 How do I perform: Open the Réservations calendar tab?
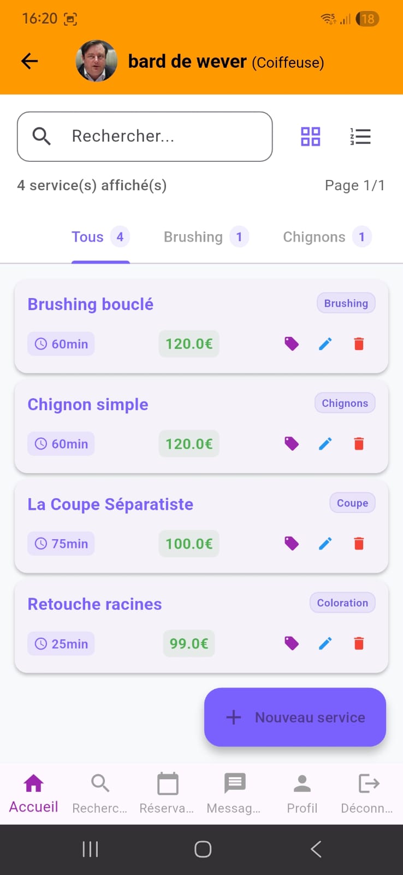click(167, 793)
